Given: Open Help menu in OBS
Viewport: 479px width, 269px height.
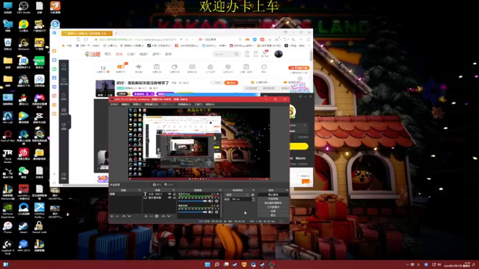Looking at the screenshot, I should tap(210, 104).
